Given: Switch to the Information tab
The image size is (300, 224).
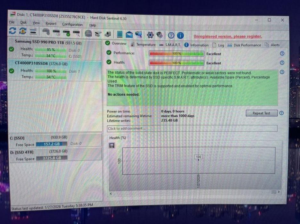Looking at the screenshot, I should [x=196, y=45].
